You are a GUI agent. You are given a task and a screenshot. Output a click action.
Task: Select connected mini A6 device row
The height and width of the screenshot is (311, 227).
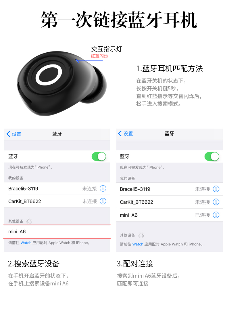tap(170, 215)
